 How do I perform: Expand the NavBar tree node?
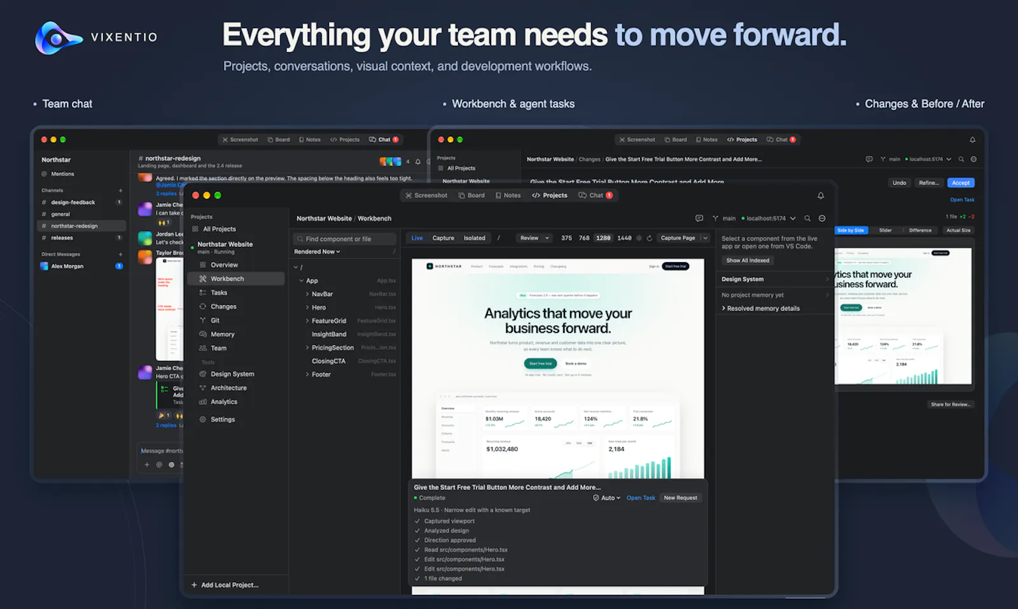(x=307, y=294)
